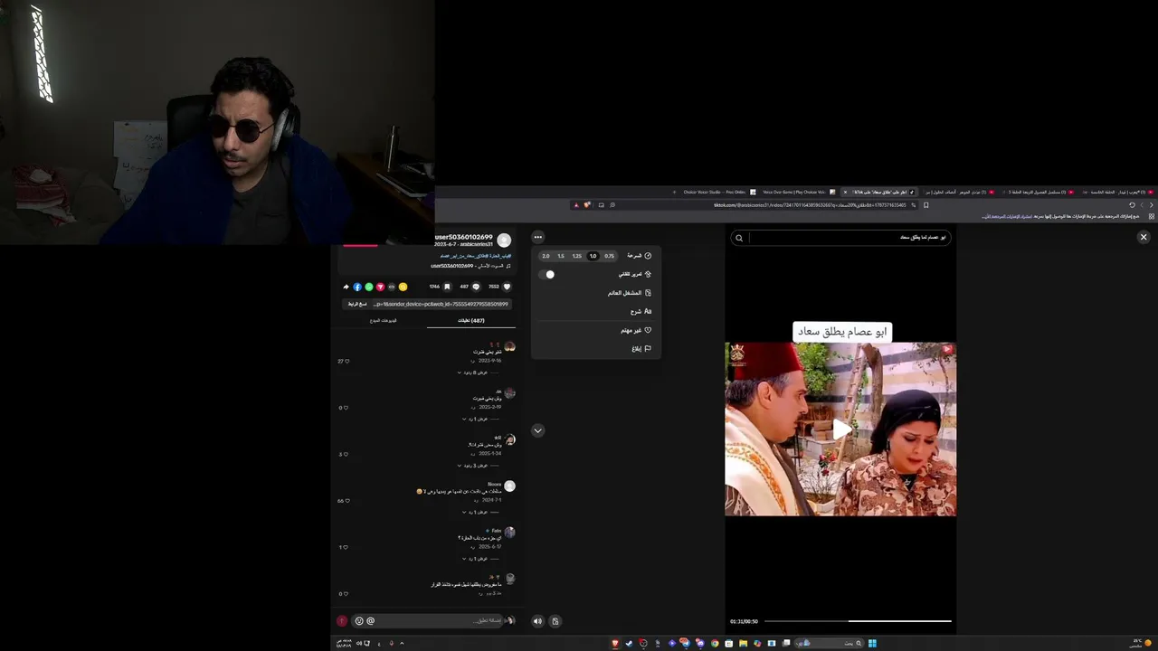Open the Windows Start menu
The image size is (1158, 651).
(x=873, y=643)
